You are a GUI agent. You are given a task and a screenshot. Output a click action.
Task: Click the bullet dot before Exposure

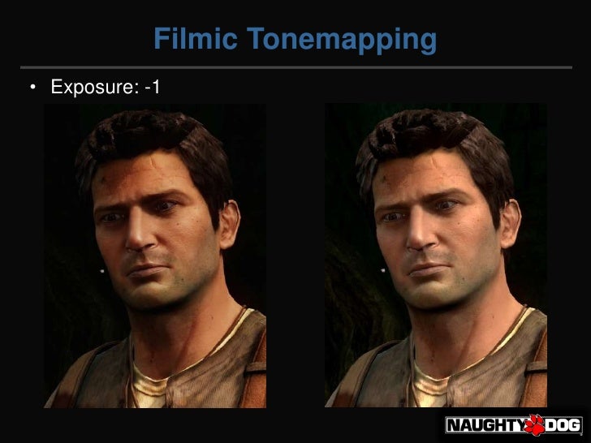[x=32, y=87]
